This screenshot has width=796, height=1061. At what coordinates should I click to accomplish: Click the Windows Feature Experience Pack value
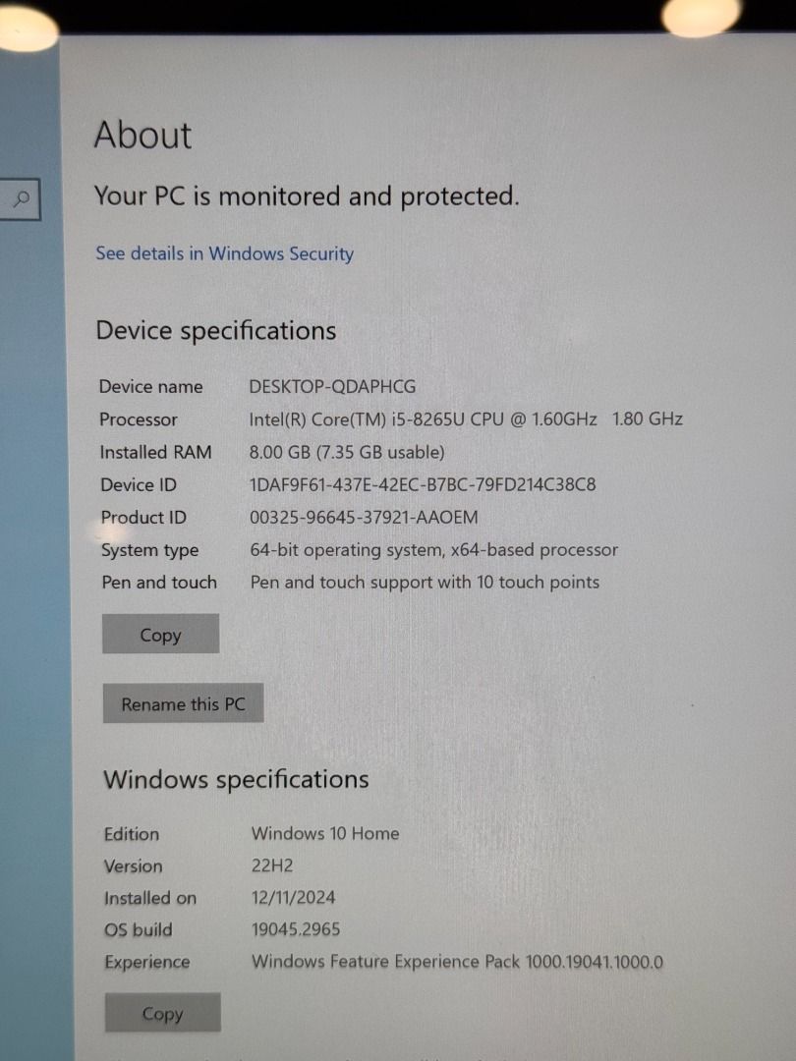(458, 962)
